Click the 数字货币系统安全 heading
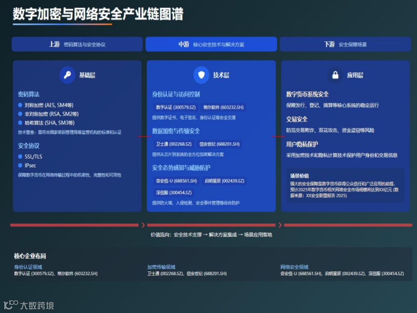This screenshot has height=313, width=417. [307, 94]
